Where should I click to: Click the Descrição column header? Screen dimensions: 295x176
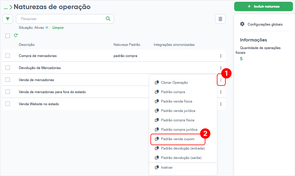point(26,45)
